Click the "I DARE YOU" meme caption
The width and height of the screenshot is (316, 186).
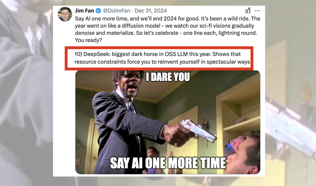168,77
